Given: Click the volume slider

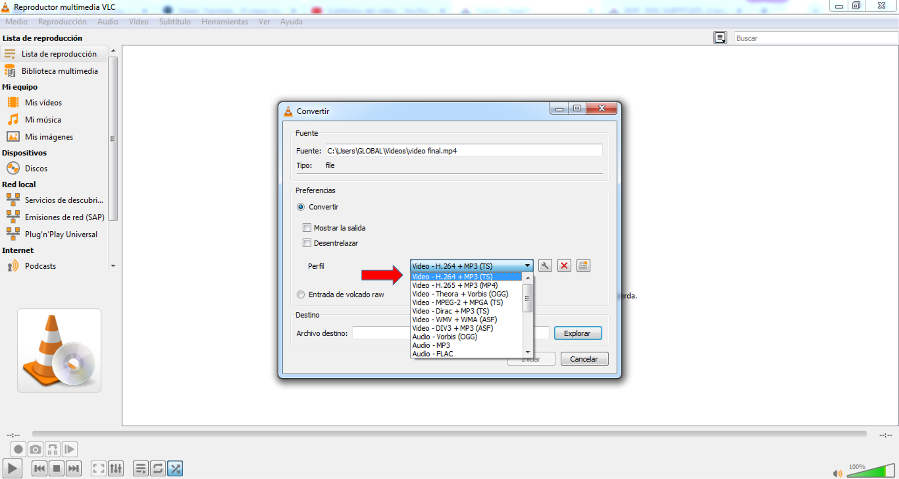Looking at the screenshot, I should [x=871, y=471].
